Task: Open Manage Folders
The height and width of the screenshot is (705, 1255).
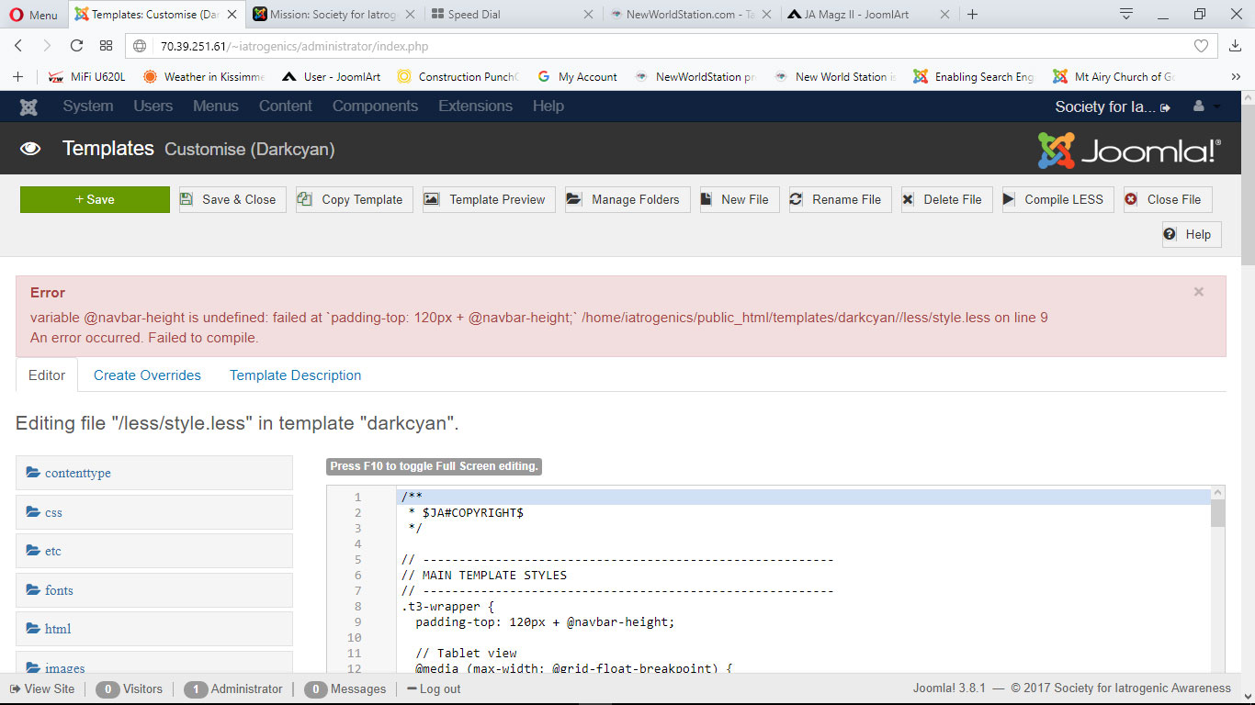Action: [627, 199]
